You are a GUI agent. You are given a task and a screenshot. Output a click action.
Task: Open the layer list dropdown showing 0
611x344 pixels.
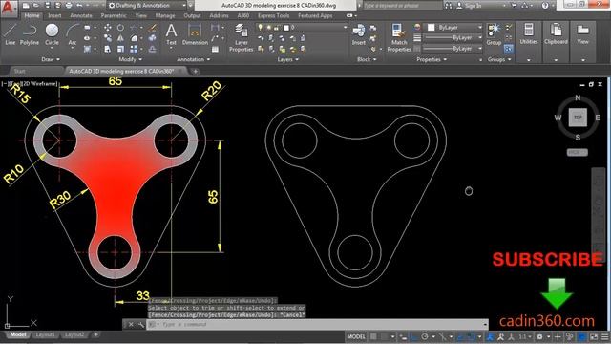(x=301, y=28)
